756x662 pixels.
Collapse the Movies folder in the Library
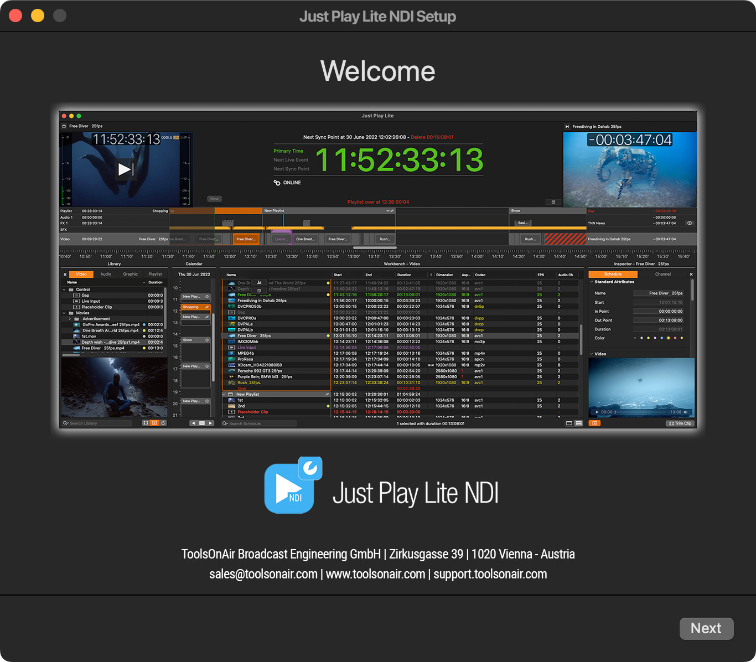tap(64, 313)
